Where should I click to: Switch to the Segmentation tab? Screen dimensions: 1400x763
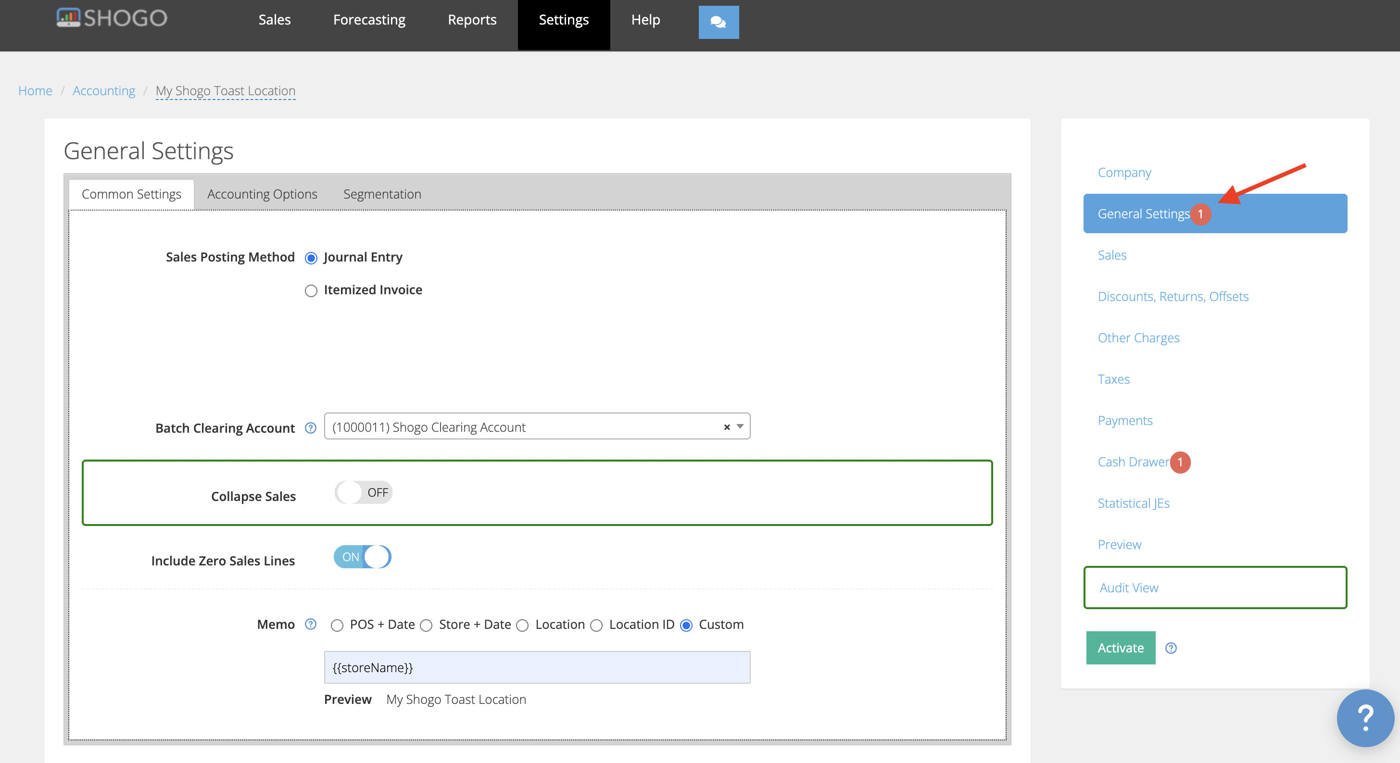tap(382, 194)
